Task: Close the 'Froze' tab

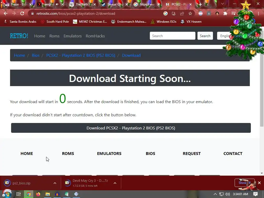Action: pos(30,4)
